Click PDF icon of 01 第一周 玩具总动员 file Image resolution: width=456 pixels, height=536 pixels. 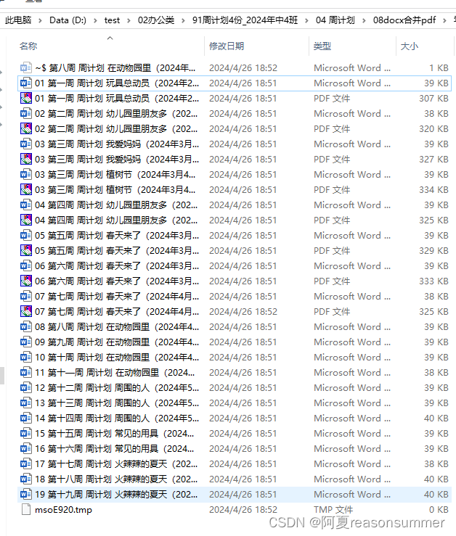coord(26,99)
